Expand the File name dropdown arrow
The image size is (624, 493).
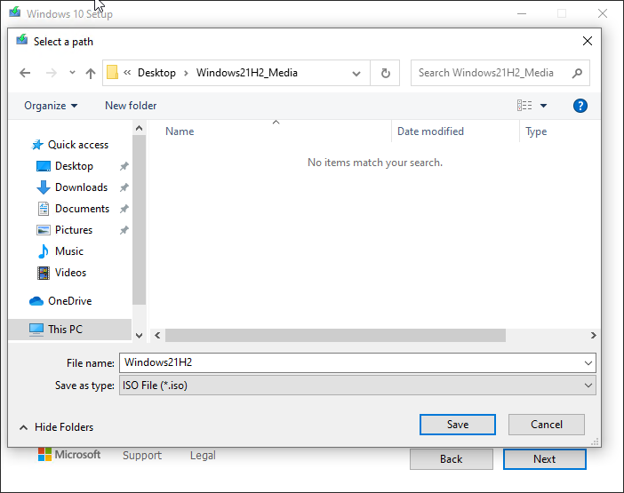(588, 363)
